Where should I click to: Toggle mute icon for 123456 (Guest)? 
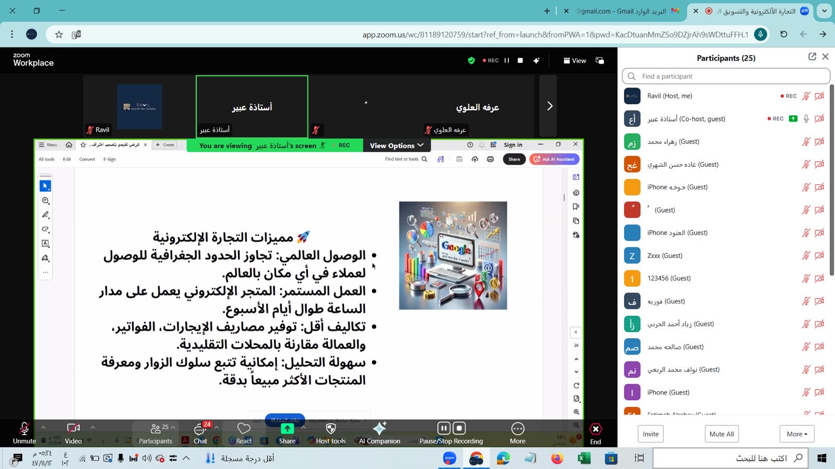tap(806, 278)
